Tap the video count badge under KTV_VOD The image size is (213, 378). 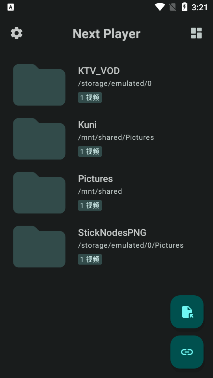(x=90, y=97)
